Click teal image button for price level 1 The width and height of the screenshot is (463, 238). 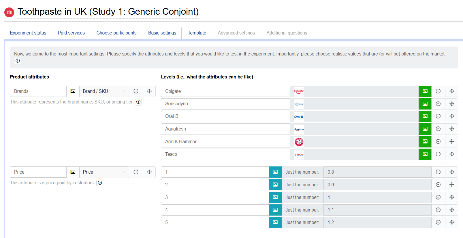(275, 172)
